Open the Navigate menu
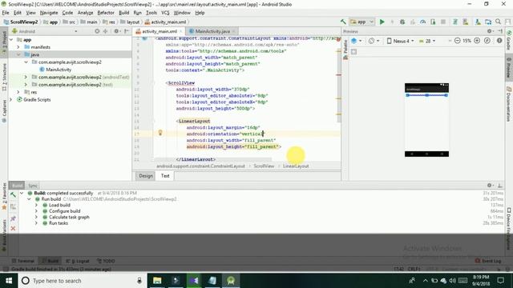 click(x=49, y=13)
